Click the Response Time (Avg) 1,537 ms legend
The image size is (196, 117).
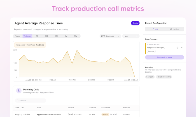30,45
